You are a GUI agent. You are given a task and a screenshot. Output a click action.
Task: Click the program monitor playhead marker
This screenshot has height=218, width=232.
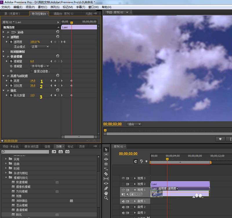point(105,130)
